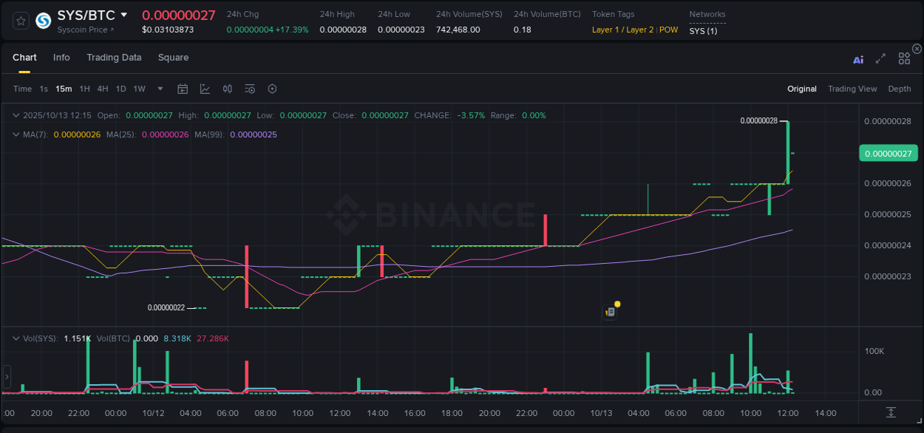Add SYS/BTC to favorites with star icon
924x433 pixels.
[x=20, y=20]
